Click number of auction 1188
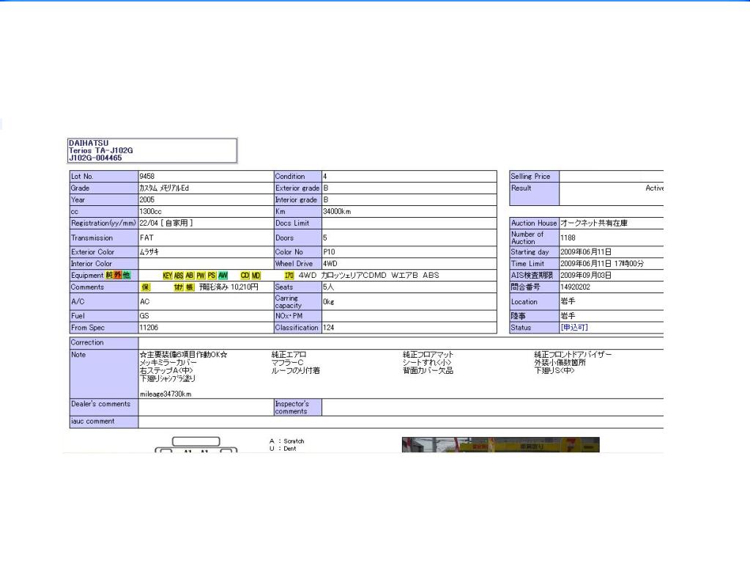 click(568, 238)
